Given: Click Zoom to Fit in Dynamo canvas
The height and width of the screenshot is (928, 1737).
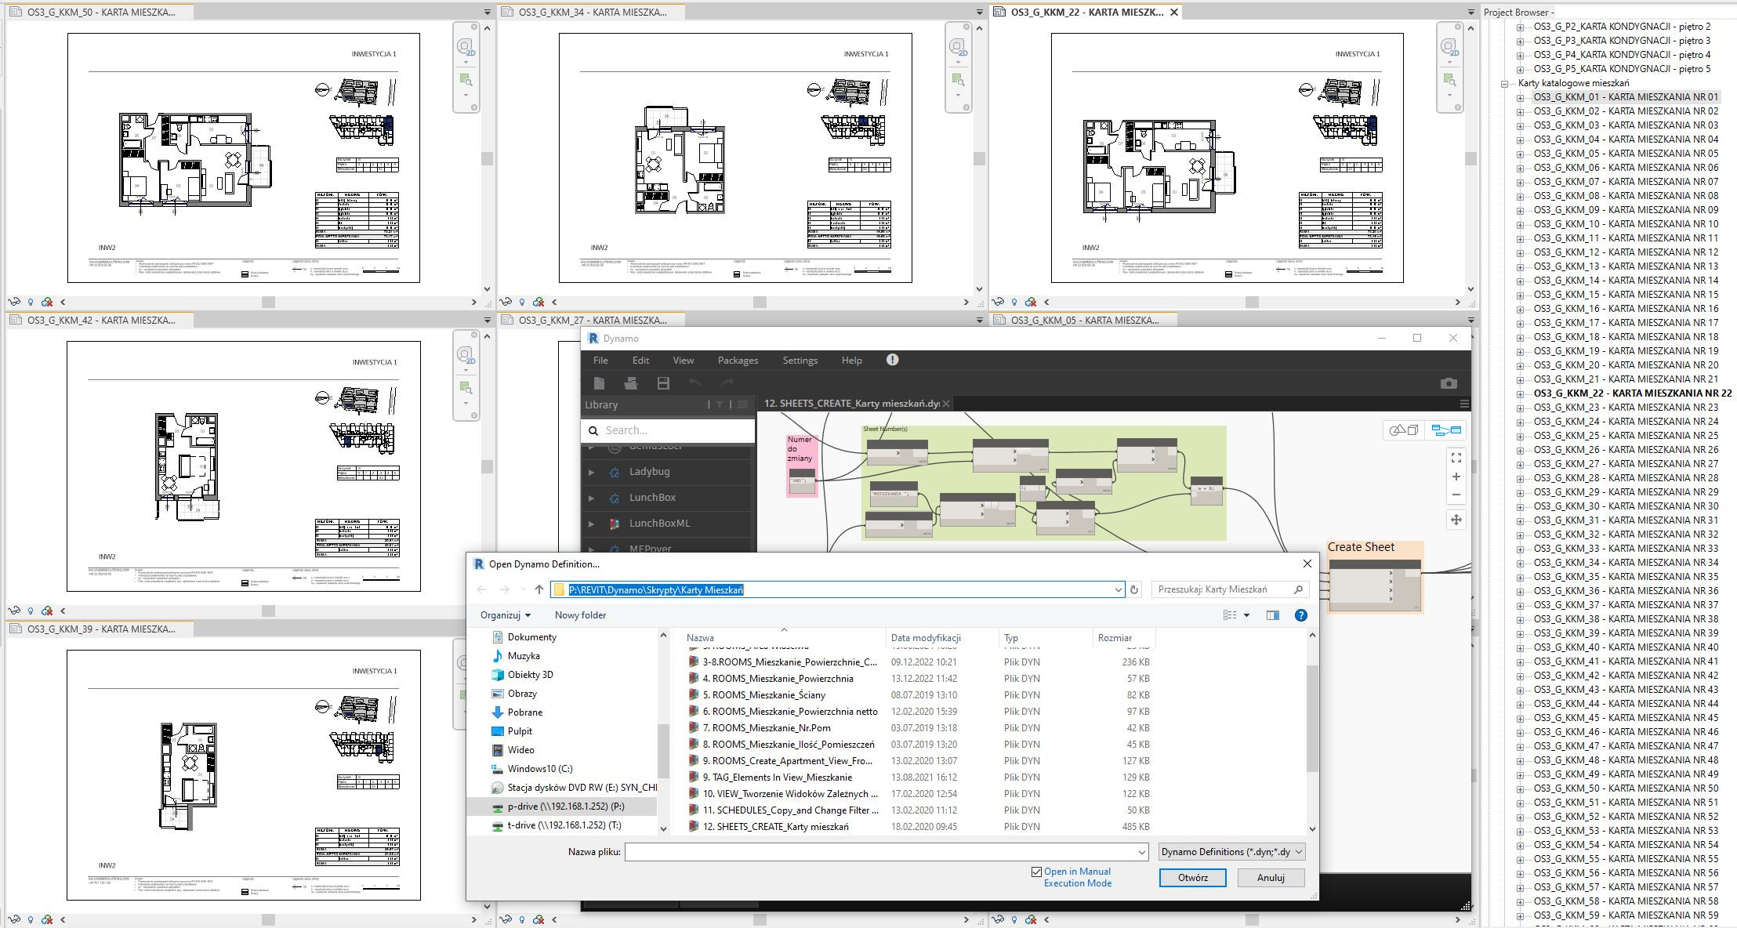Looking at the screenshot, I should (x=1456, y=458).
